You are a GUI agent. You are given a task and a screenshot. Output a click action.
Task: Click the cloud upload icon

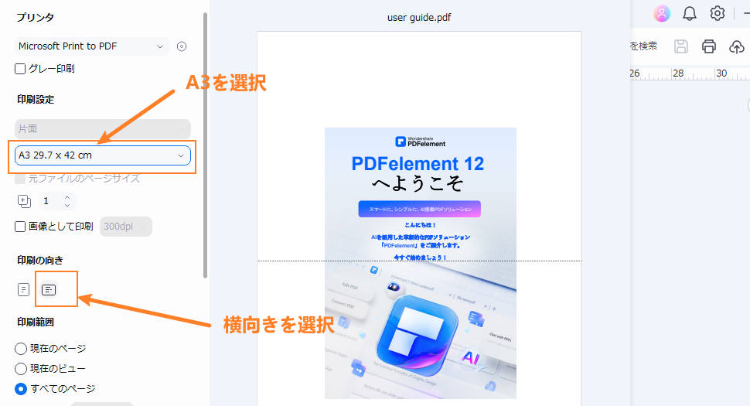[737, 46]
